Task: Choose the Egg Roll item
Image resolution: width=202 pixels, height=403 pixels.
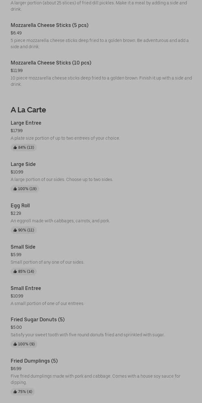Action: [x=20, y=206]
